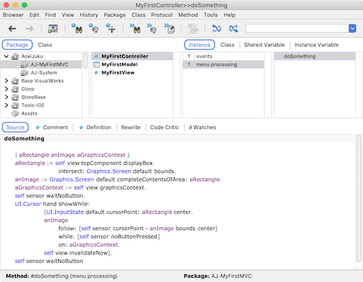Screen dimensions: 363x282
Task: Click the forward navigation arrow
Action: 30,29
